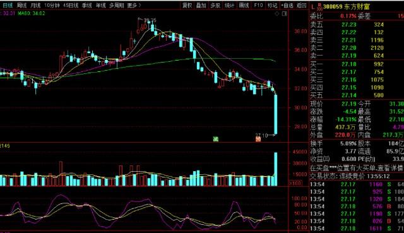The height and width of the screenshot is (233, 404).
Task: Click the 39.35 high price label
Action: pyautogui.click(x=150, y=20)
